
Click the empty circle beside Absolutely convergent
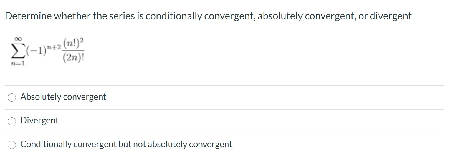click(x=12, y=97)
